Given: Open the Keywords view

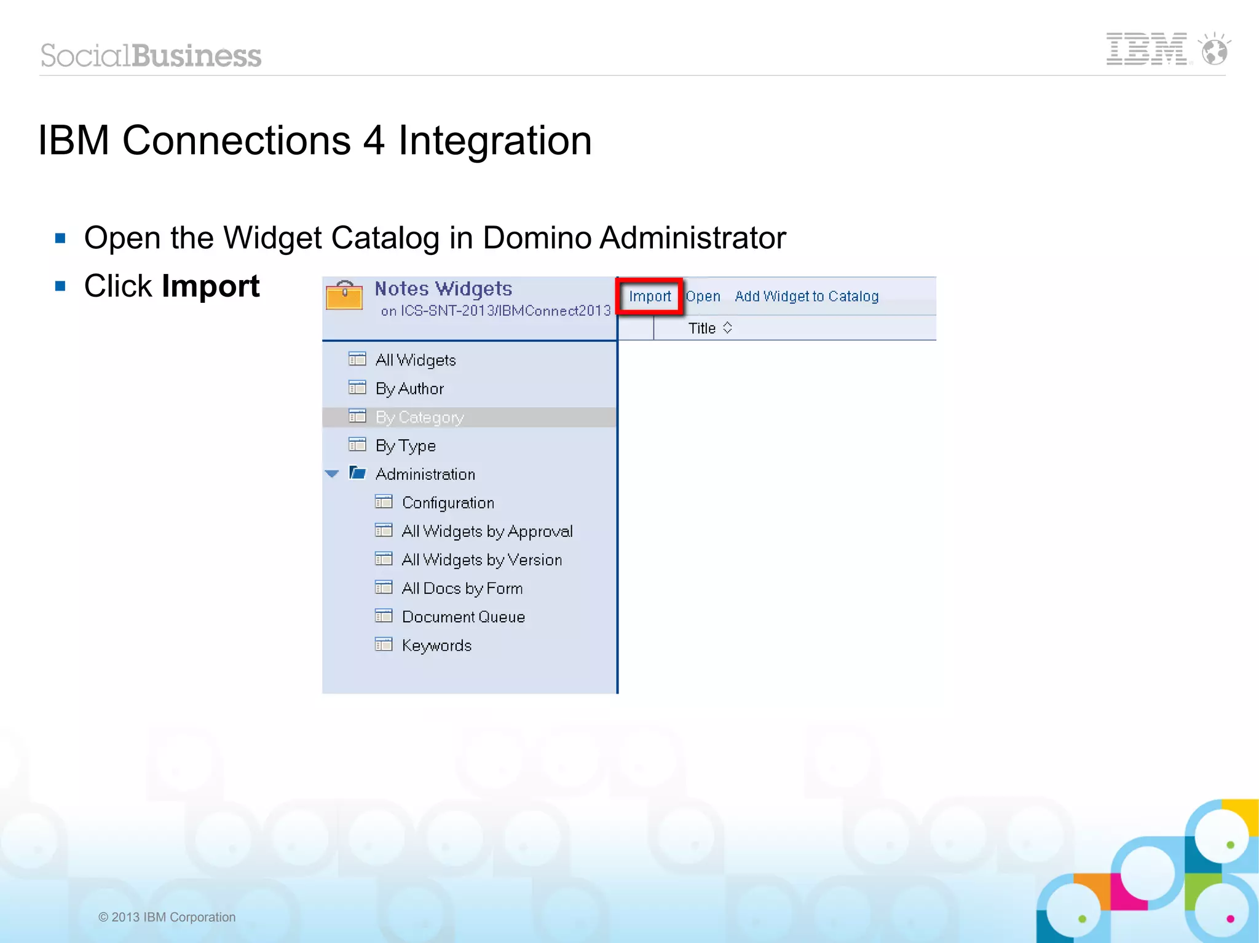Looking at the screenshot, I should click(437, 646).
